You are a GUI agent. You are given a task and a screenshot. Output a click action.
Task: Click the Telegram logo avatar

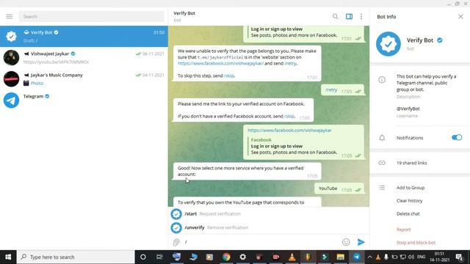tap(12, 100)
